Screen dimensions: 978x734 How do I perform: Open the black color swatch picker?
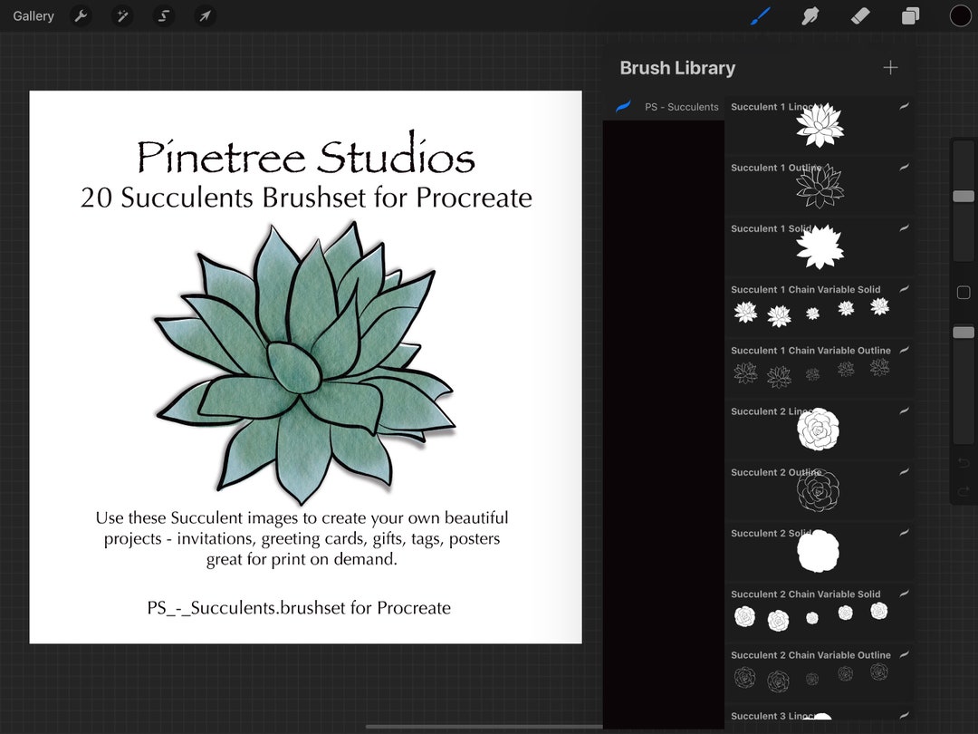click(x=961, y=16)
